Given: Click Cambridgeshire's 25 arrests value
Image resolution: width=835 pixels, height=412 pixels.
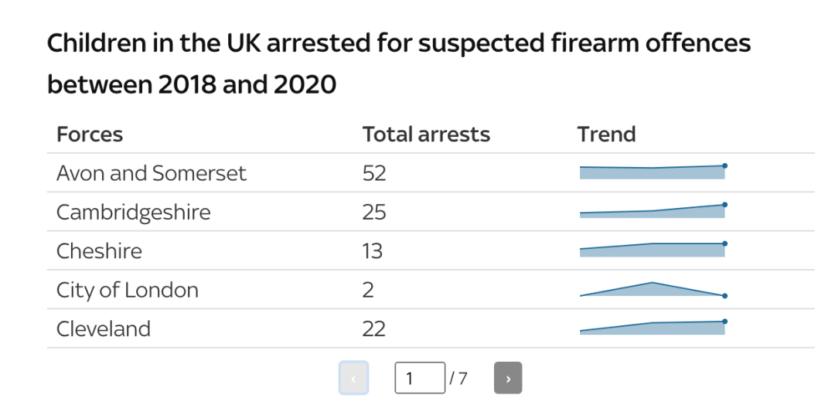Looking at the screenshot, I should point(374,212).
